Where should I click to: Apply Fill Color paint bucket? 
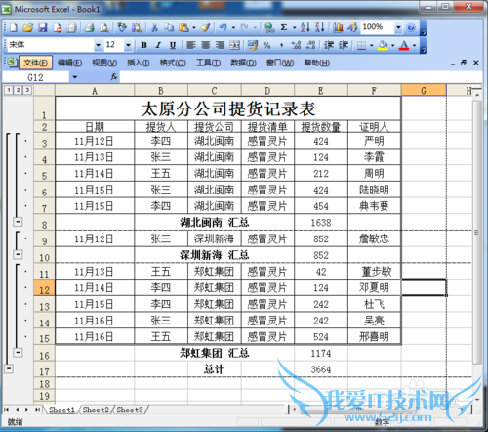point(384,45)
